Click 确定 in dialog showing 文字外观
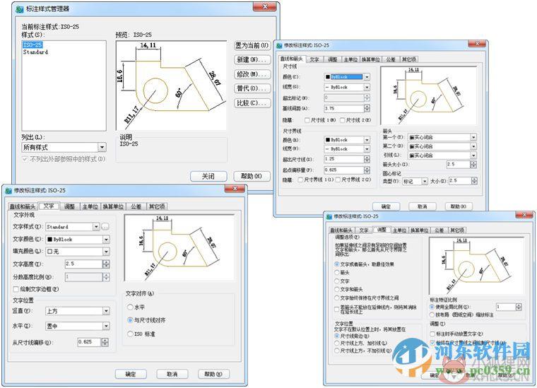This screenshot has height=388, width=537. 131,375
